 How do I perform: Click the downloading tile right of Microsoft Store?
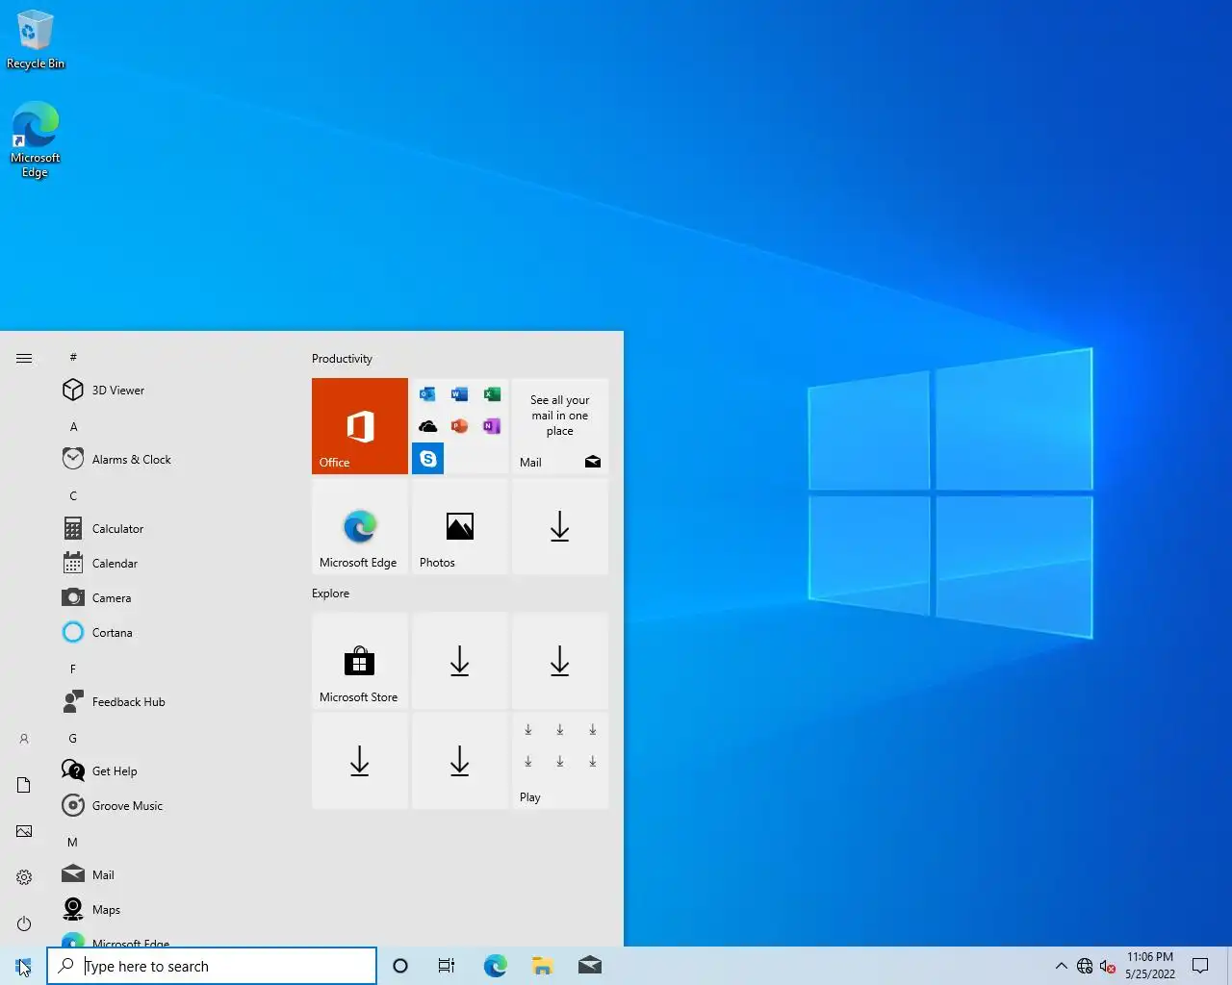(x=460, y=661)
